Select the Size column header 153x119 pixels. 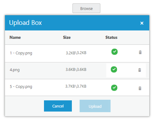(x=67, y=37)
